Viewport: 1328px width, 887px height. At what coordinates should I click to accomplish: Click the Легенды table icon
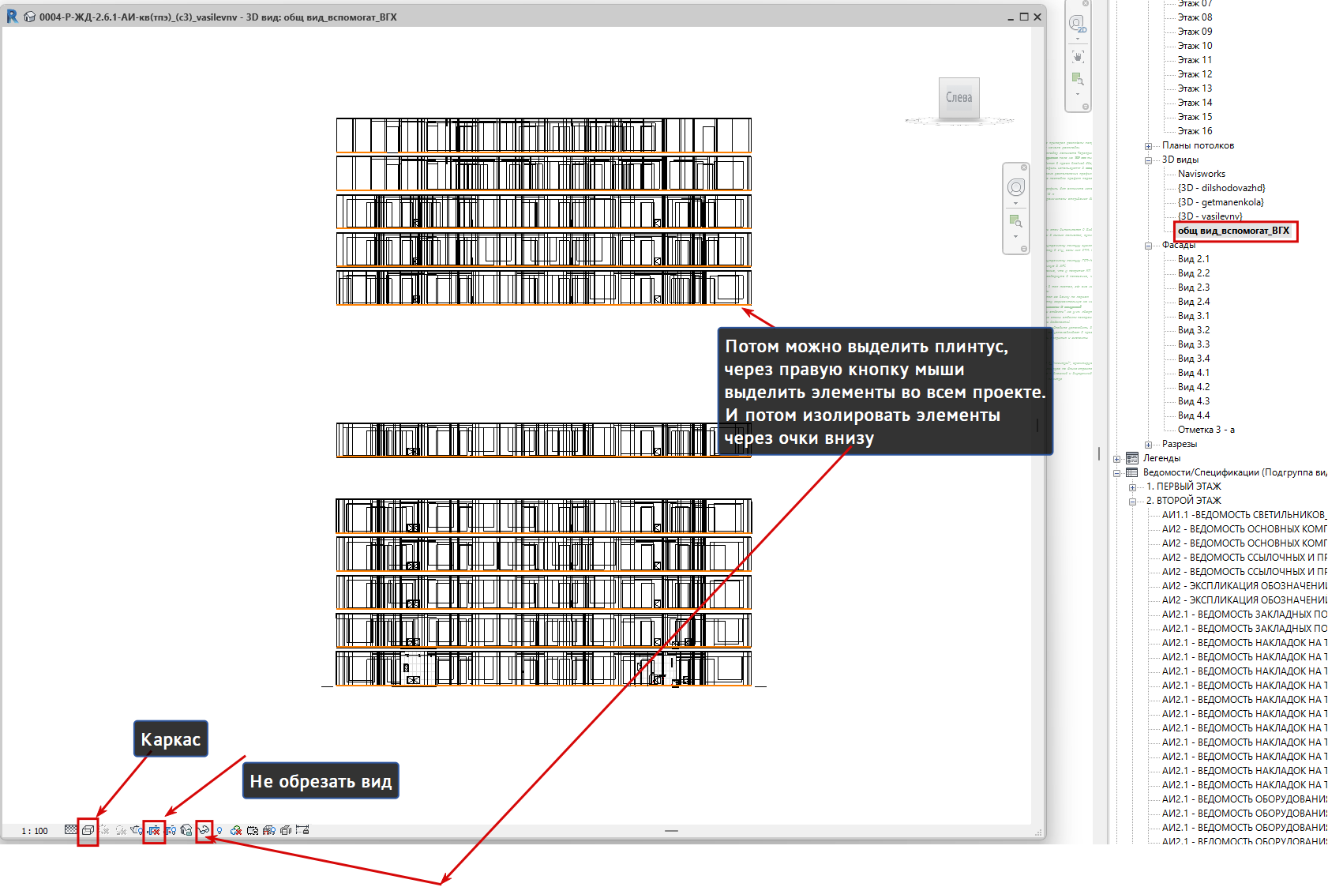click(1131, 458)
